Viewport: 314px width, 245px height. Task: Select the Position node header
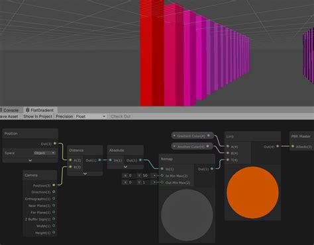tap(30, 133)
